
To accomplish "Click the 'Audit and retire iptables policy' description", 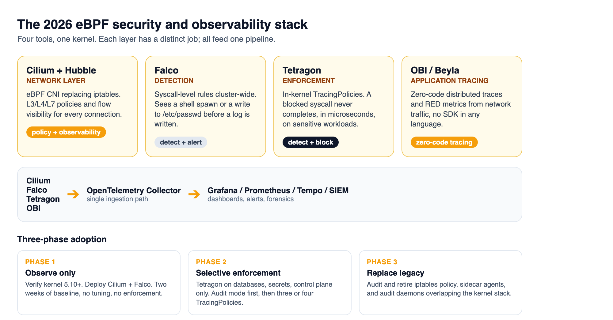I will pyautogui.click(x=439, y=289).
